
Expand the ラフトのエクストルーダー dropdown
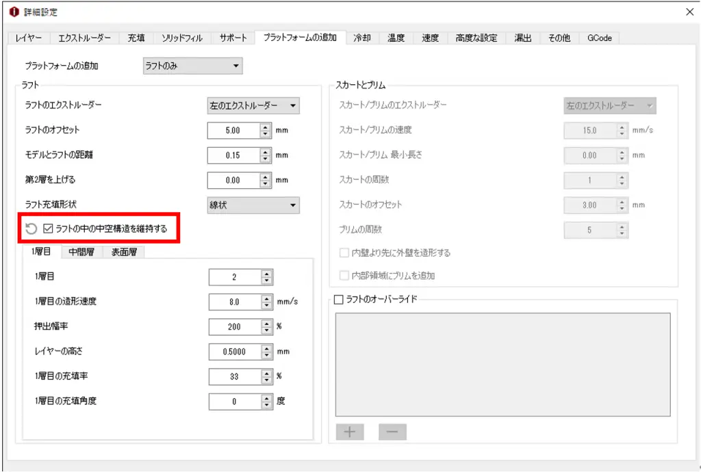pyautogui.click(x=253, y=105)
